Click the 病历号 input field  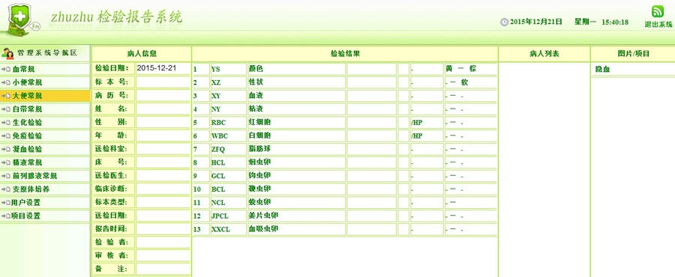163,95
